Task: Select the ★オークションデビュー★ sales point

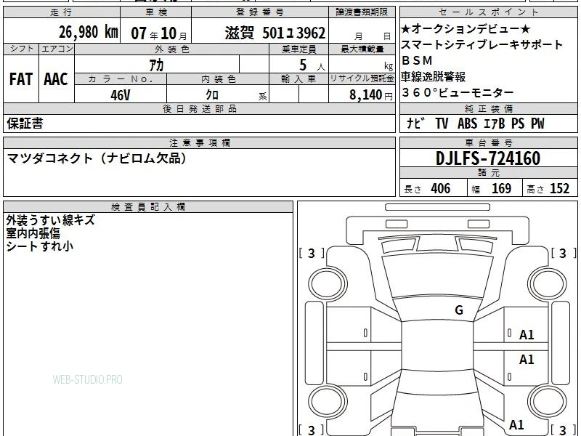Action: (466, 28)
